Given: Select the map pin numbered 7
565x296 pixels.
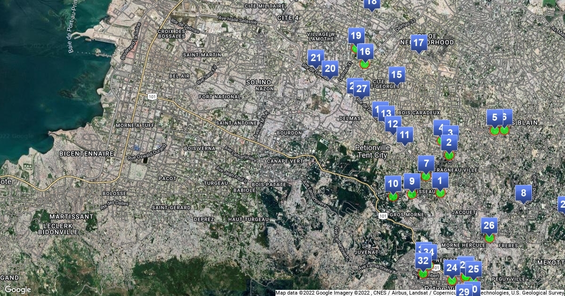Looking at the screenshot, I should pyautogui.click(x=426, y=164).
